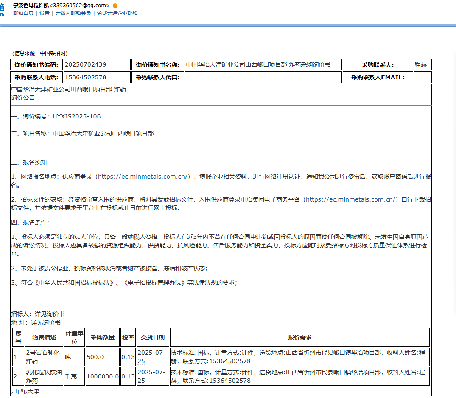Click the 报价需求 text in row 2
The height and width of the screenshot is (398, 456).
pyautogui.click(x=299, y=376)
